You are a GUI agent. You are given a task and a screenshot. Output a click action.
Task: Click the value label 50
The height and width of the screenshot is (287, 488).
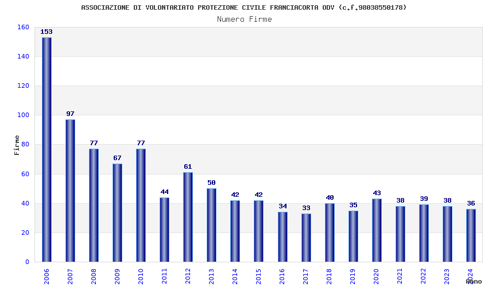tap(212, 183)
